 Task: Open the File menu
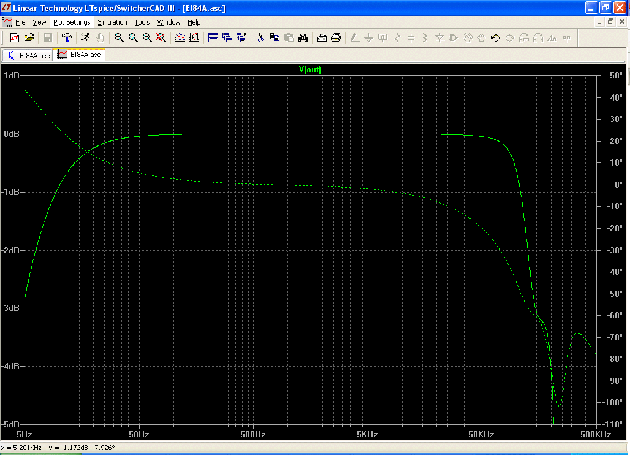pos(20,22)
